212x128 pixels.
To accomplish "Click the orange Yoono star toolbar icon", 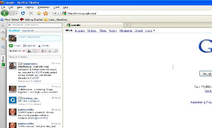I will [x=46, y=13].
